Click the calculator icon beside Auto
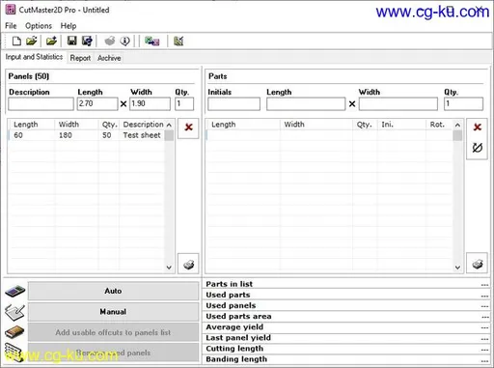 [14, 291]
